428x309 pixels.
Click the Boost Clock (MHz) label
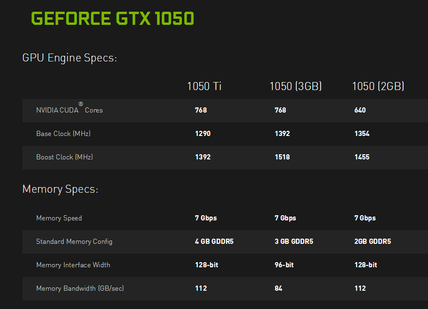click(65, 157)
